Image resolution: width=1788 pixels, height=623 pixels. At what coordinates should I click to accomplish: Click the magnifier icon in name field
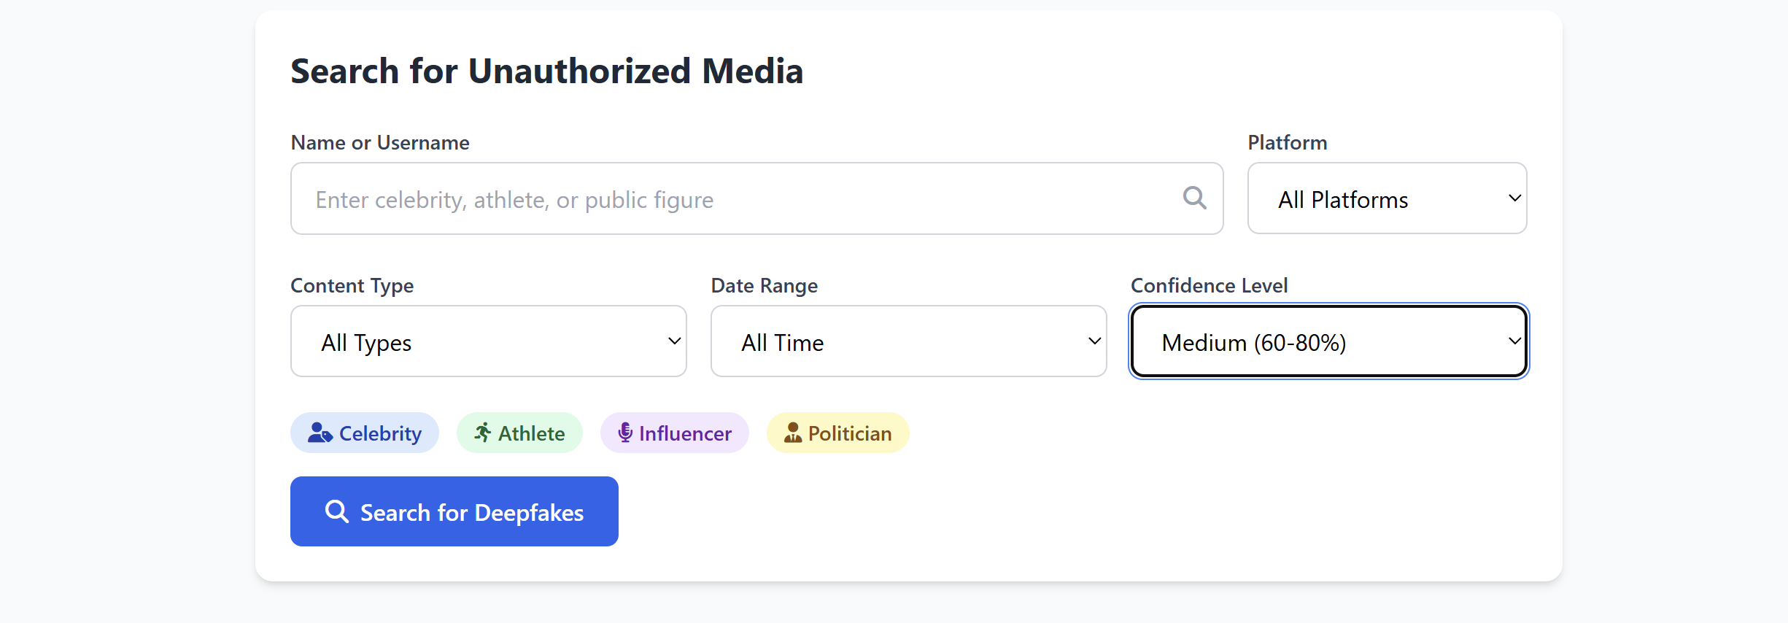(x=1194, y=198)
